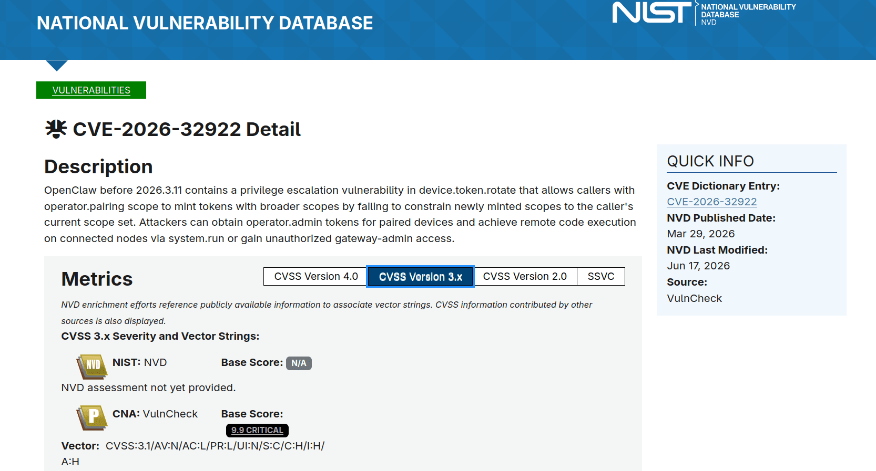Click the QUICK INFO panel heading

(x=710, y=161)
